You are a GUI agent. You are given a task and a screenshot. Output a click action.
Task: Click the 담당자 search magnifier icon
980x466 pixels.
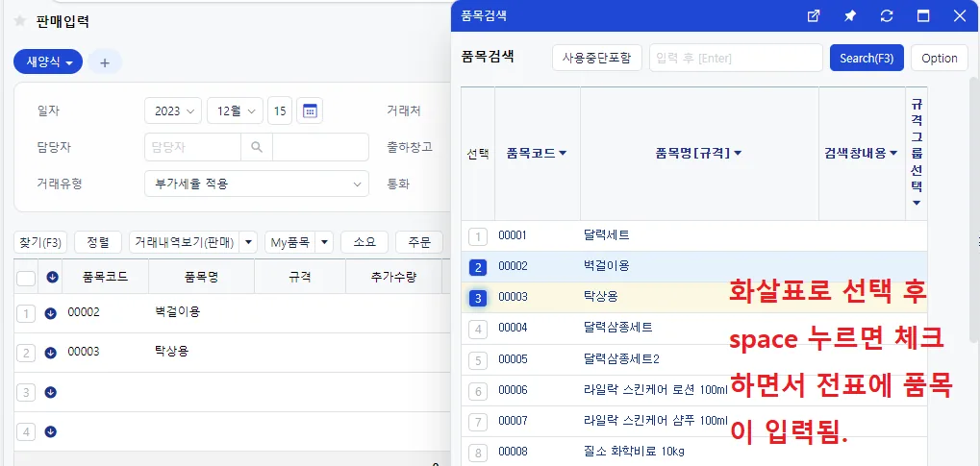[x=256, y=147]
